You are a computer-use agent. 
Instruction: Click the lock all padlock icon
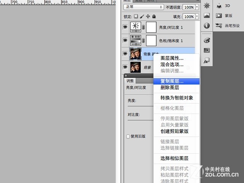[154, 16]
